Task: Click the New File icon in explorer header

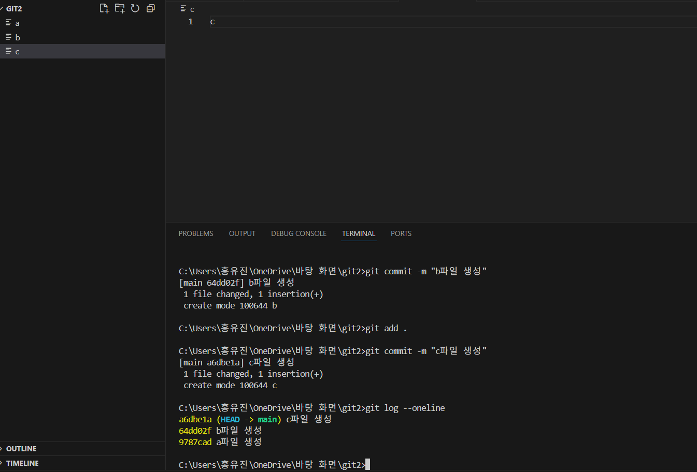Action: [x=104, y=8]
